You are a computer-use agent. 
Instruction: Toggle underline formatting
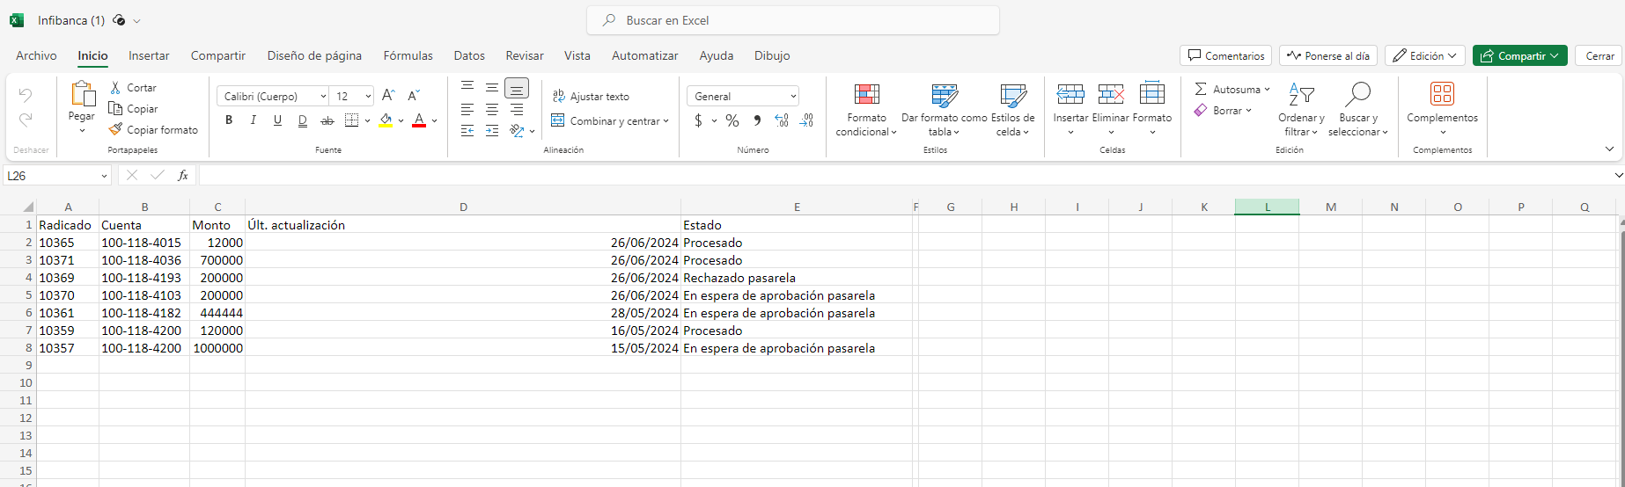(x=278, y=120)
